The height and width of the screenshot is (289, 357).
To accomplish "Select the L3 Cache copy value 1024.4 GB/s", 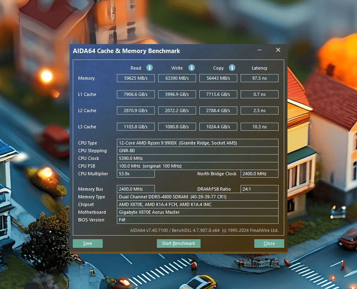I will 218,127.
